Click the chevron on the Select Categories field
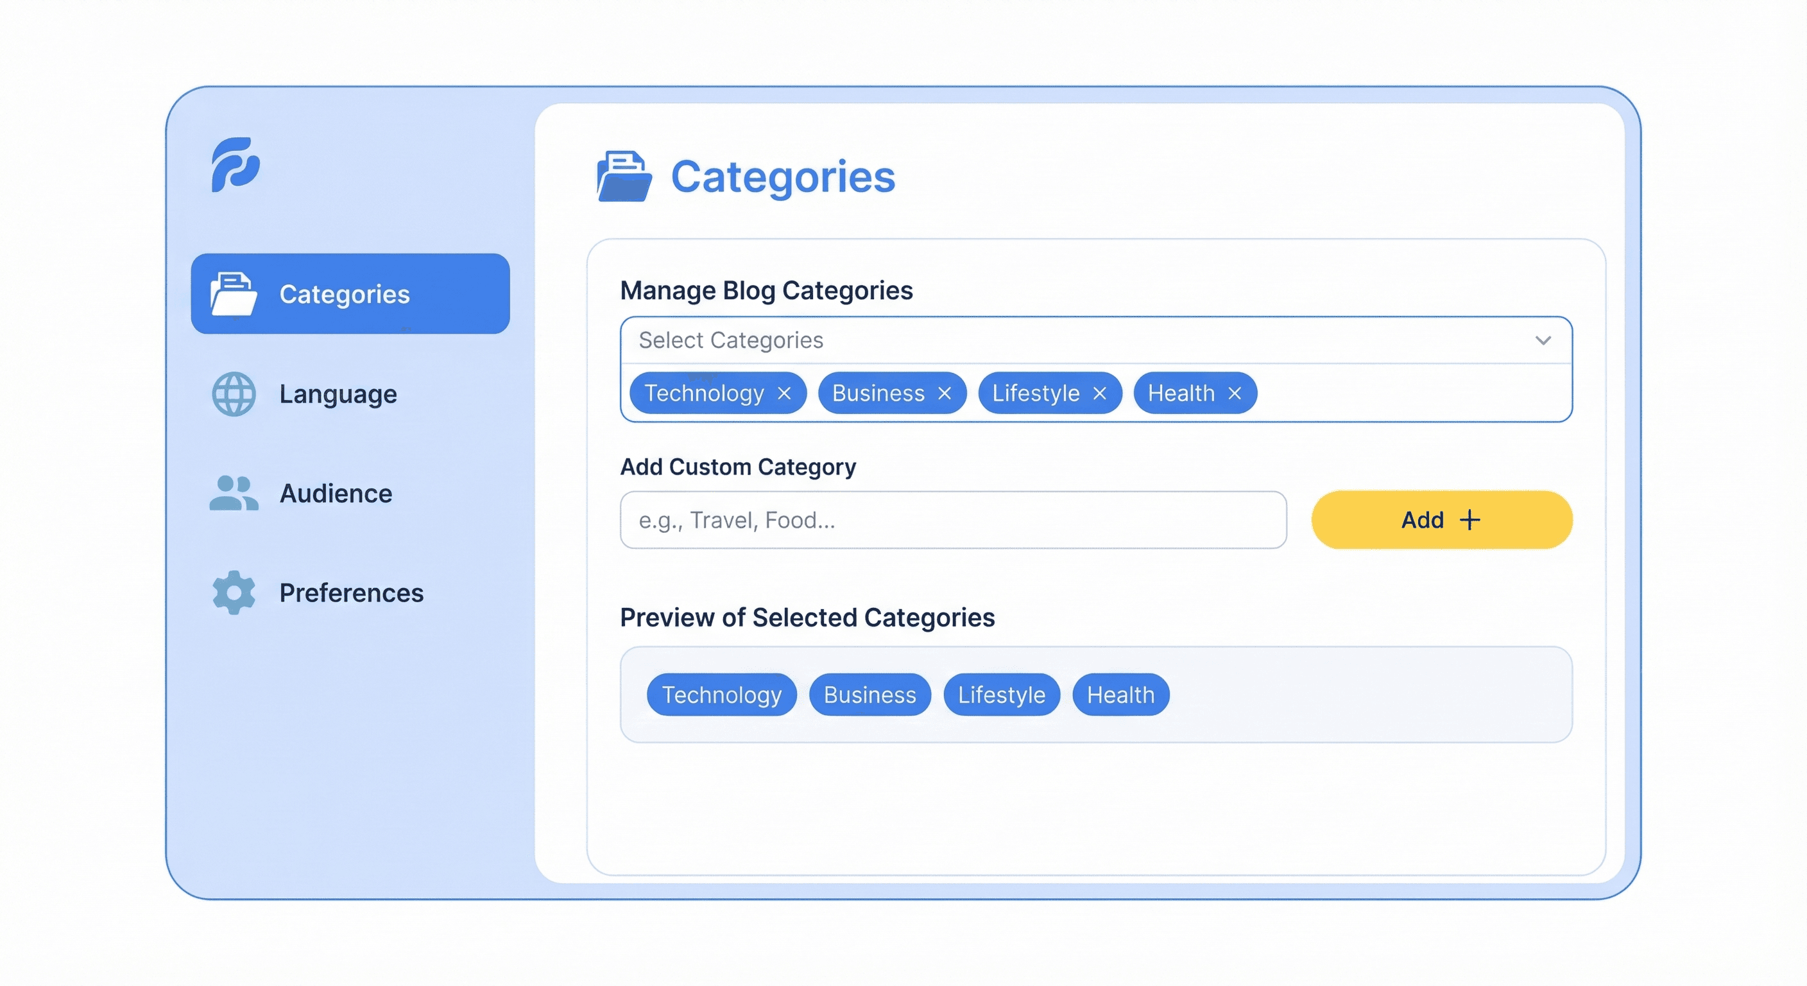Viewport: 1807px width, 986px height. click(x=1543, y=341)
